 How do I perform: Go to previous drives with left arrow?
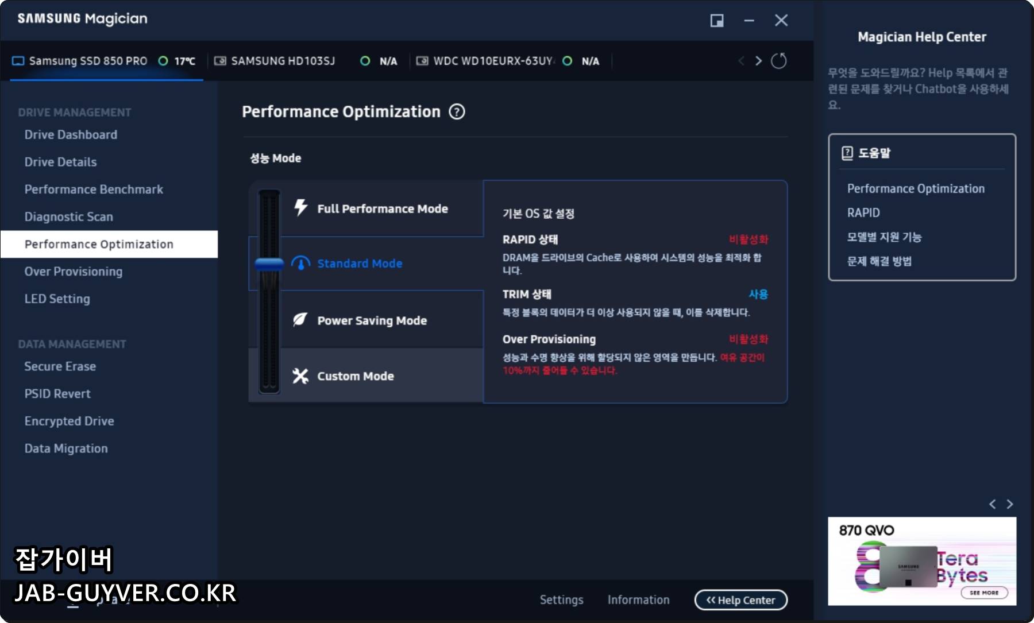741,61
